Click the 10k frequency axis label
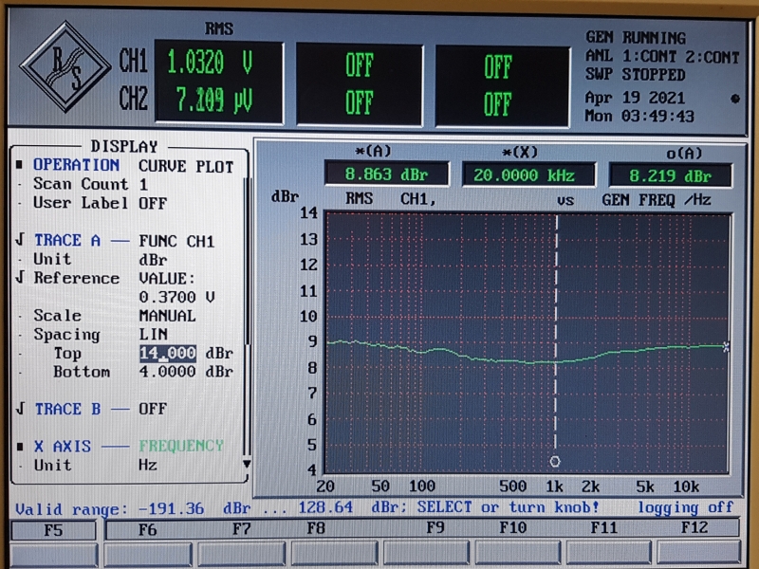Viewport: 759px width, 569px height. (686, 486)
